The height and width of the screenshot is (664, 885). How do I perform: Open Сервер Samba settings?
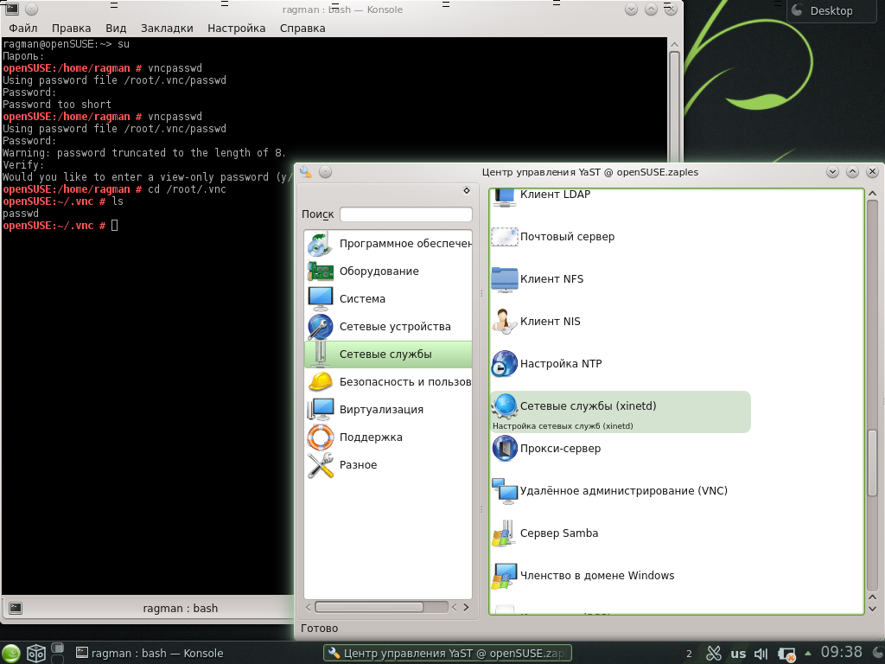point(558,533)
